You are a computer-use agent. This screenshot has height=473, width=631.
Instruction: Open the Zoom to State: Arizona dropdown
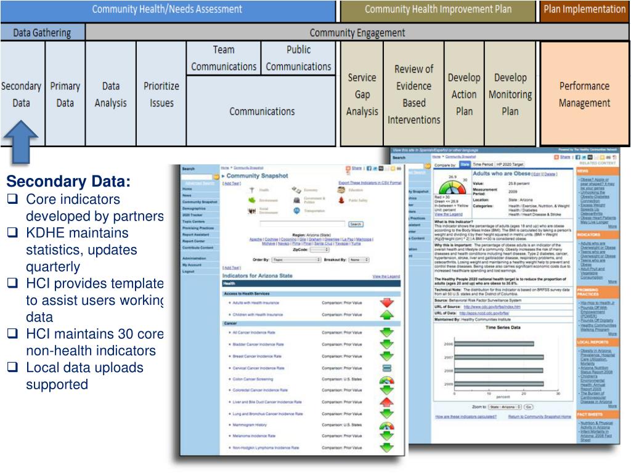tap(505, 407)
